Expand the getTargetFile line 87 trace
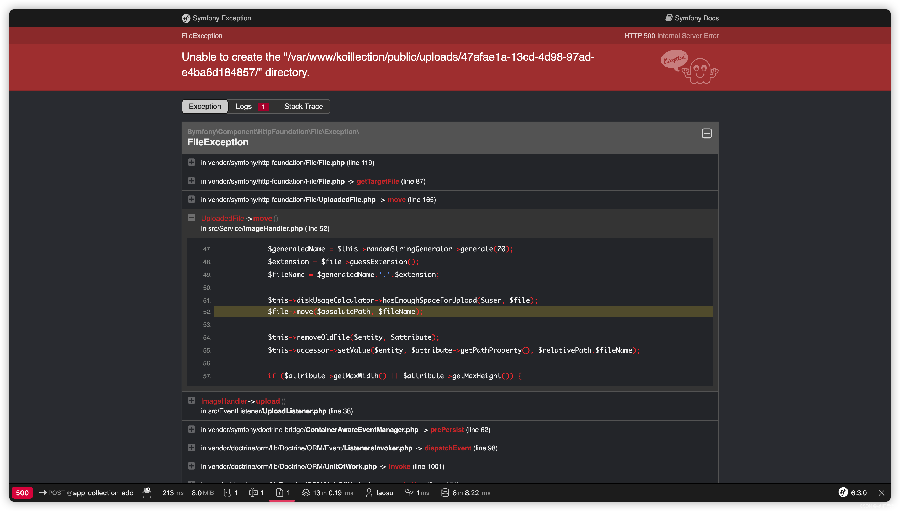This screenshot has height=511, width=900. point(191,181)
